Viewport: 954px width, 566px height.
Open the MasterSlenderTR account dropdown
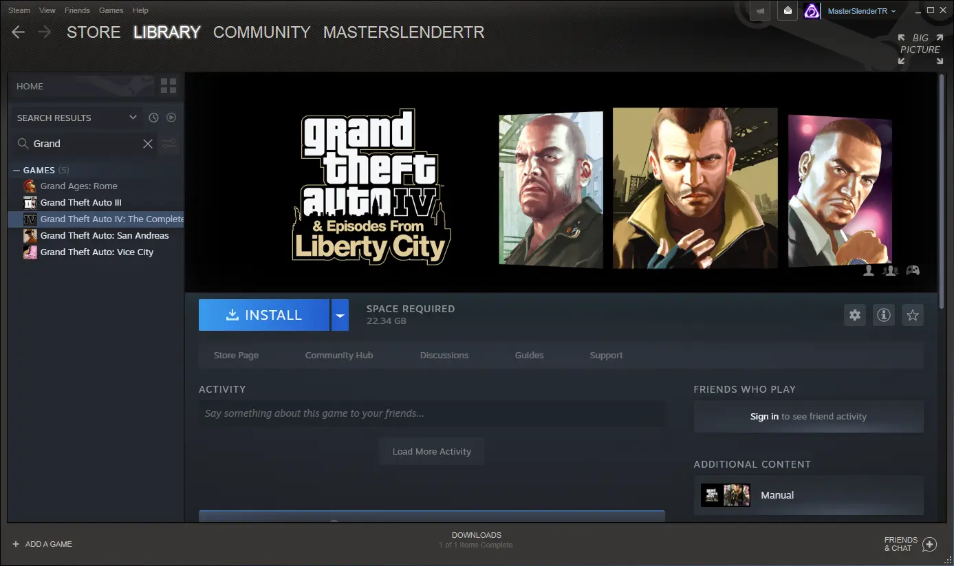coord(862,11)
